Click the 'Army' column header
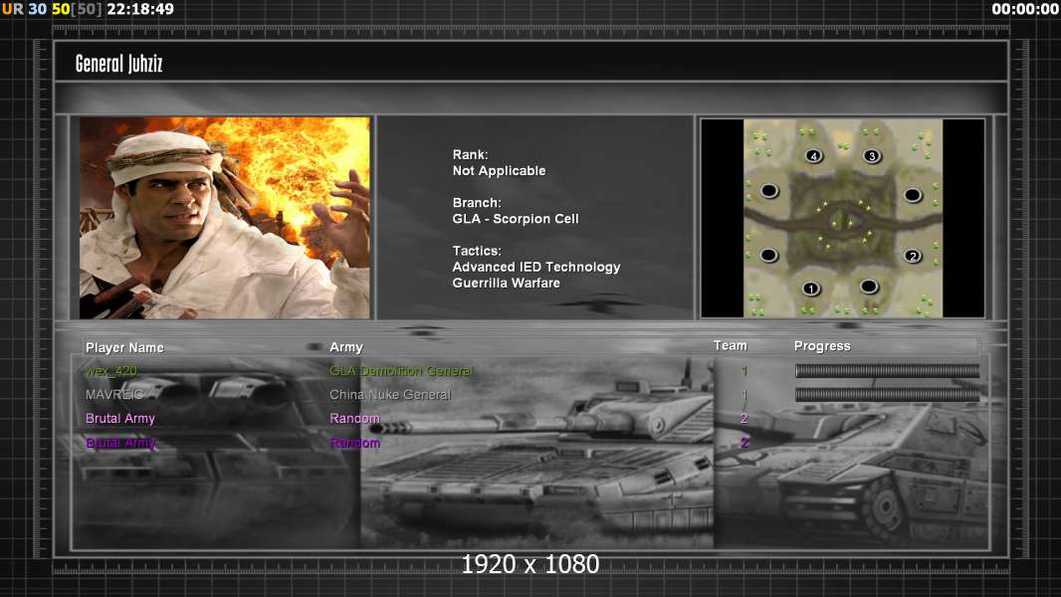This screenshot has width=1061, height=597. 346,347
